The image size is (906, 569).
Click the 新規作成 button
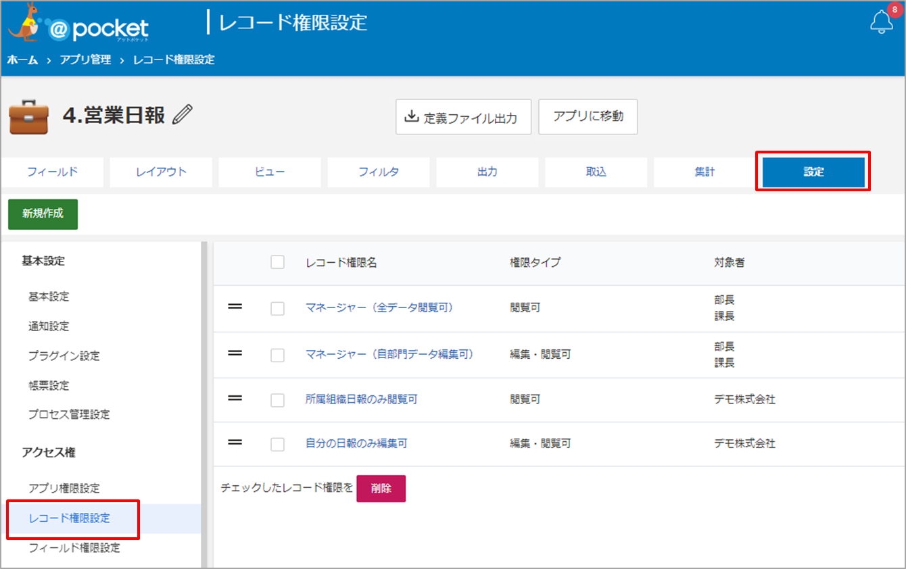pyautogui.click(x=43, y=214)
